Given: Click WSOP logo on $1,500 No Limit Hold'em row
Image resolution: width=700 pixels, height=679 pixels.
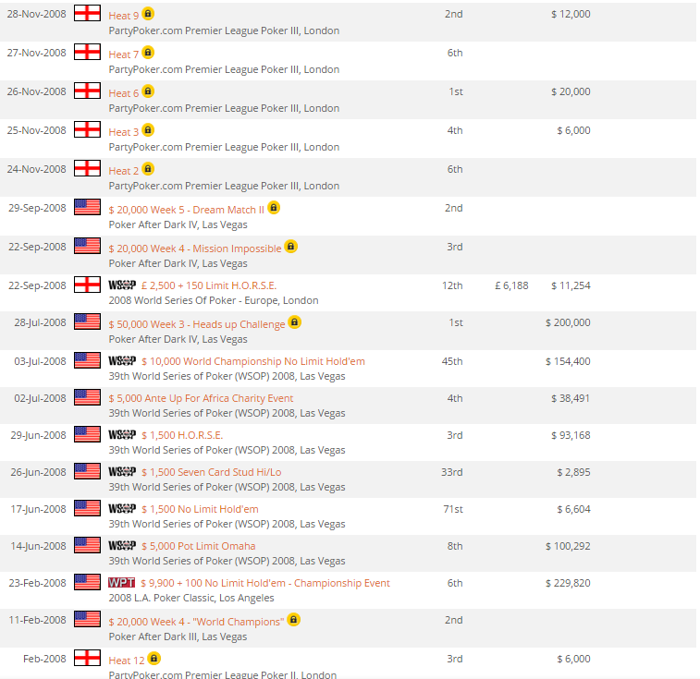Looking at the screenshot, I should coord(122,509).
